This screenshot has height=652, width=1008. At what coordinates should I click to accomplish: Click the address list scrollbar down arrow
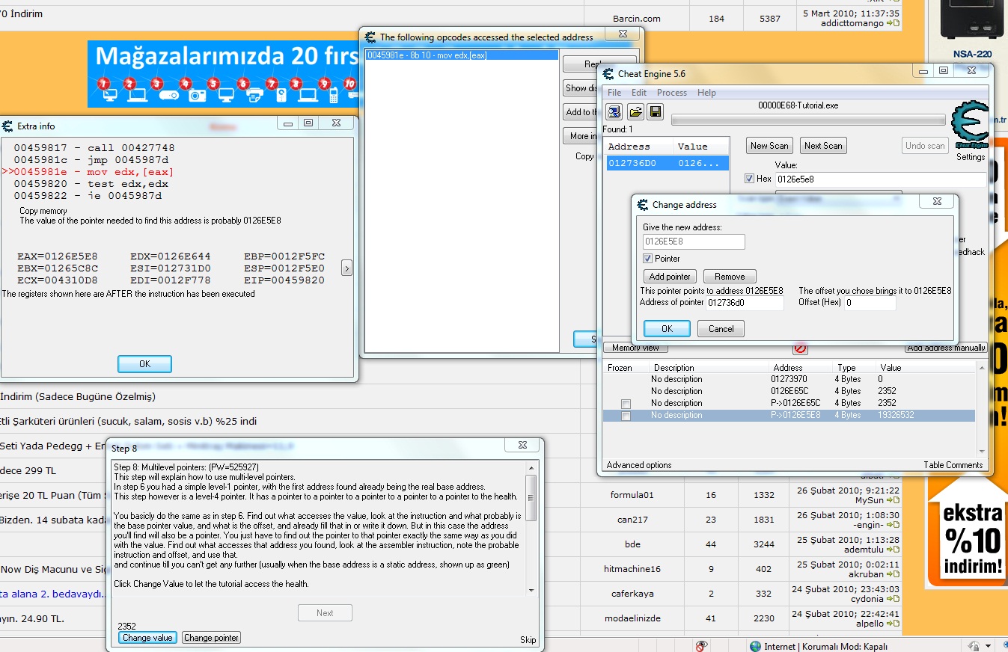982,451
